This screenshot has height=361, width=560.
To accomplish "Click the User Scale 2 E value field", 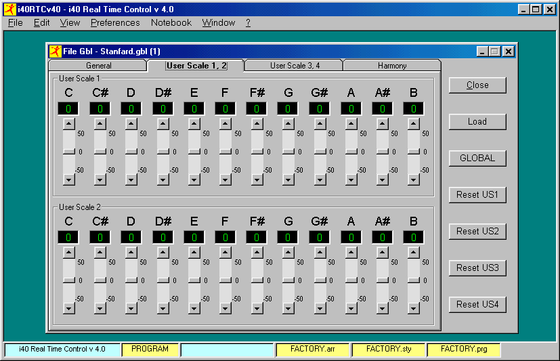I will [194, 238].
